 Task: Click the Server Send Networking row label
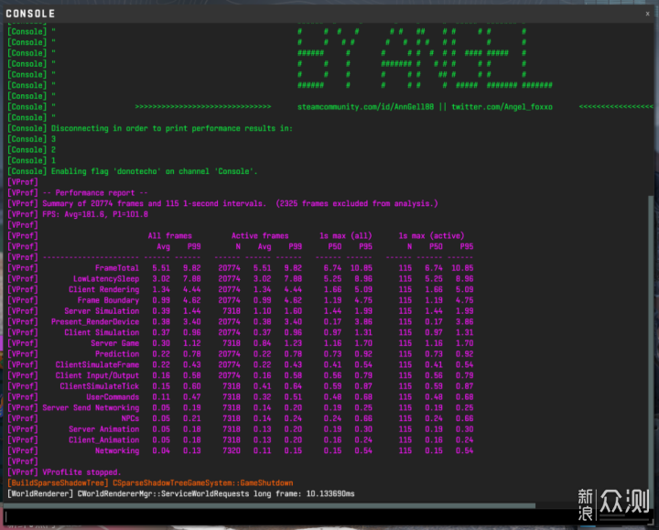point(91,407)
